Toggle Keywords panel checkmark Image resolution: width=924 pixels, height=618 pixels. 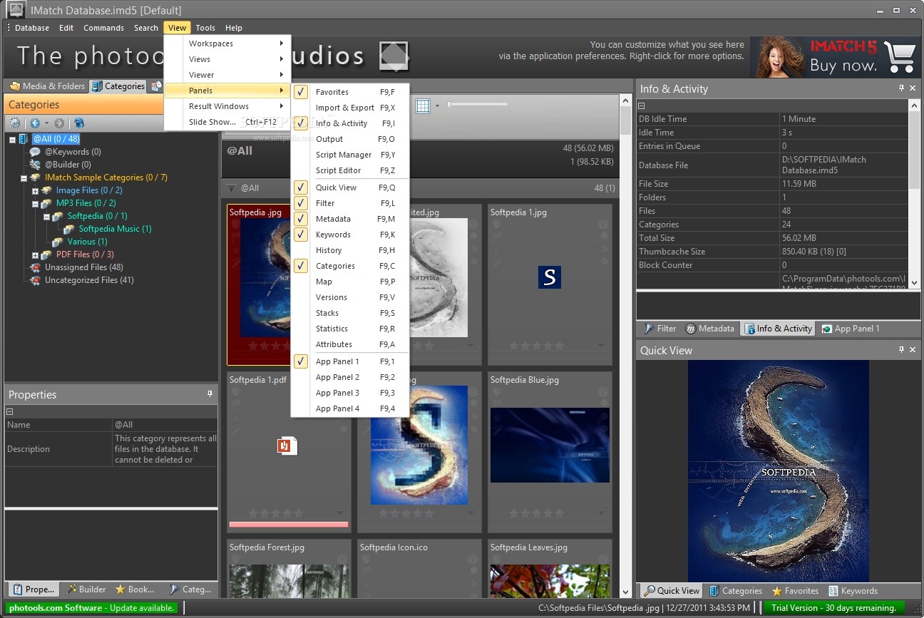click(x=301, y=235)
